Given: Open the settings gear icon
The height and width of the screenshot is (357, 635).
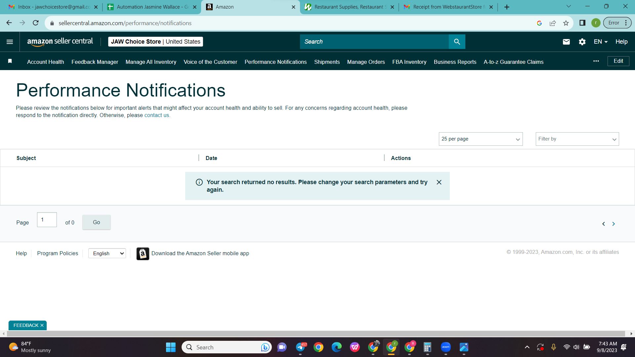Looking at the screenshot, I should [x=582, y=42].
